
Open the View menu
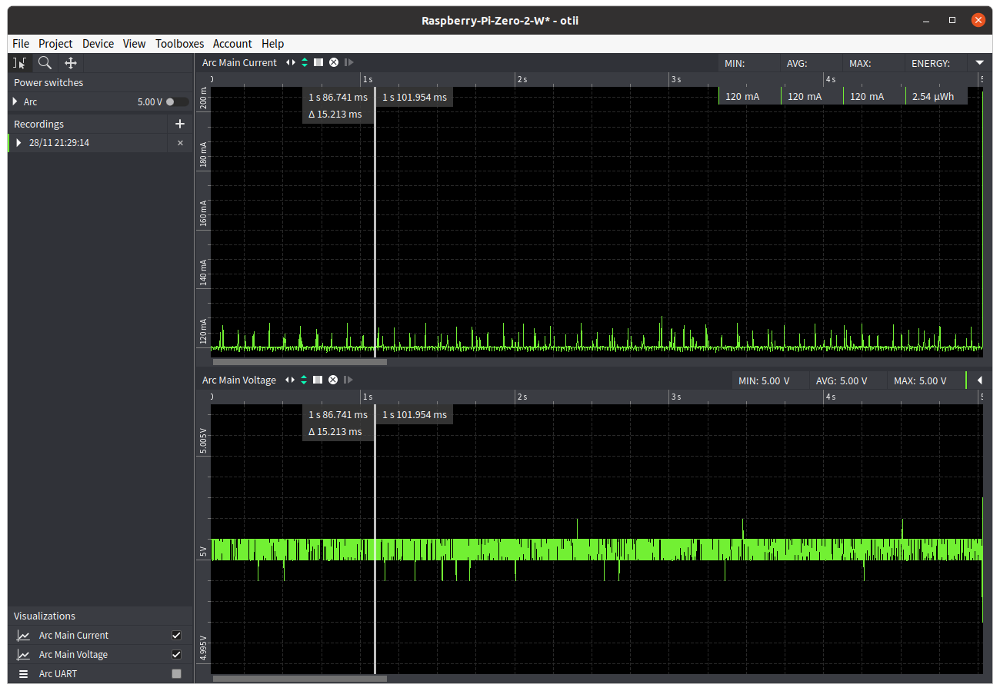click(x=134, y=44)
